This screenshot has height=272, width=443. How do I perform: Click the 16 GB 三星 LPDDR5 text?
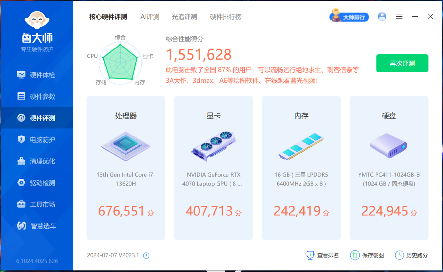point(301,179)
